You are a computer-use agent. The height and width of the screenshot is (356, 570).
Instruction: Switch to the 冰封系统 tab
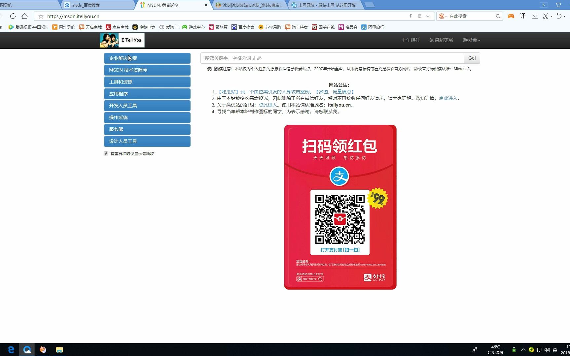point(250,5)
